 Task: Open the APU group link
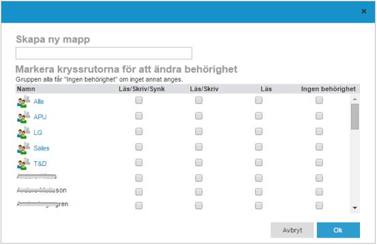[40, 117]
